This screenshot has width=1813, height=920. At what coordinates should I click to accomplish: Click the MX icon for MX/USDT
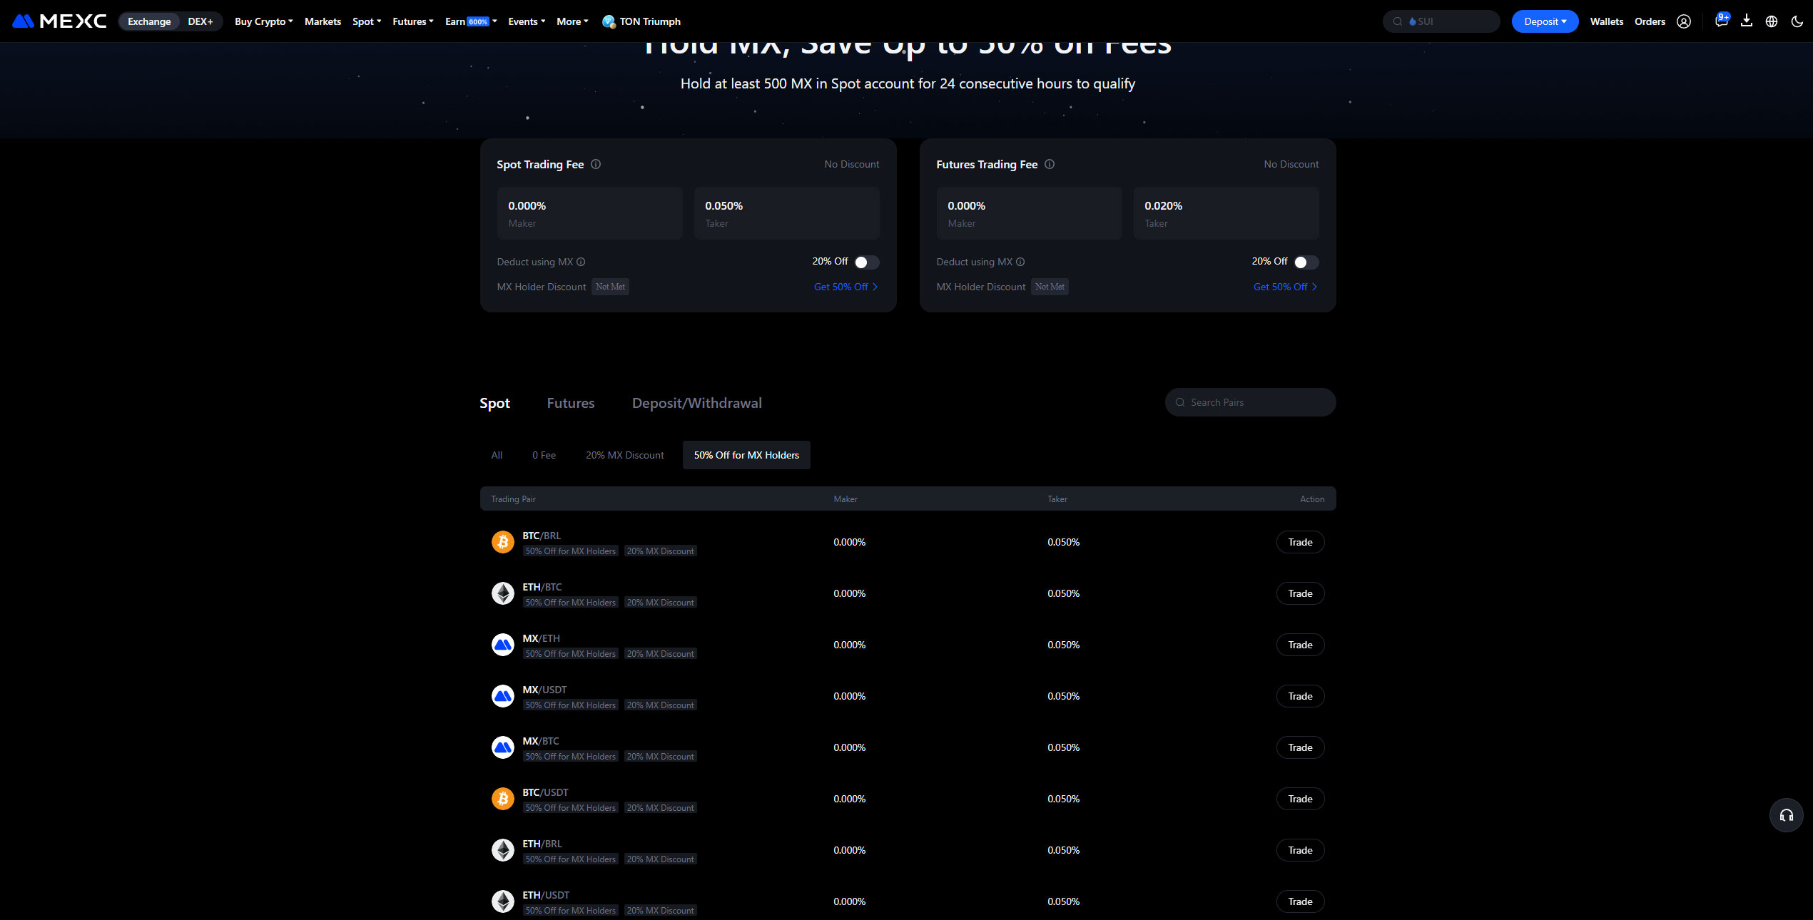point(503,696)
